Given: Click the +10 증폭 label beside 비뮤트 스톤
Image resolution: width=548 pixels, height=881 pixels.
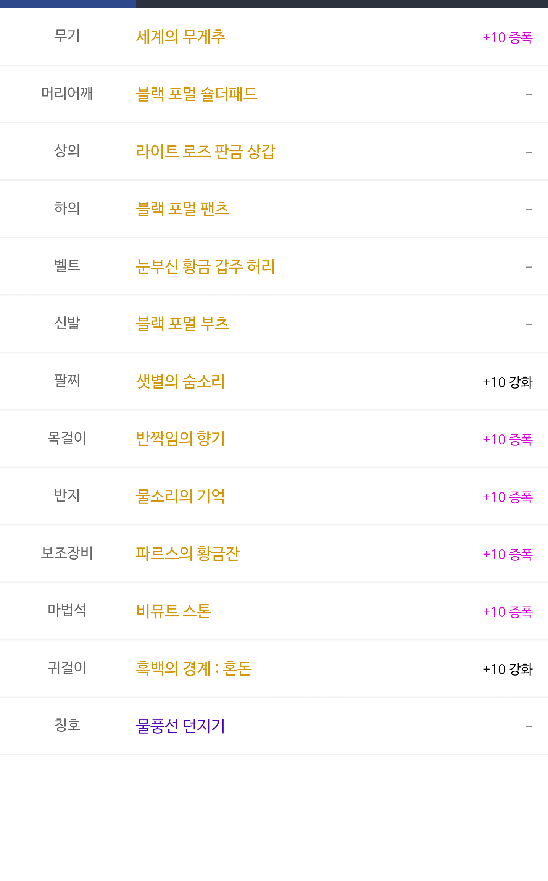Looking at the screenshot, I should click(507, 612).
